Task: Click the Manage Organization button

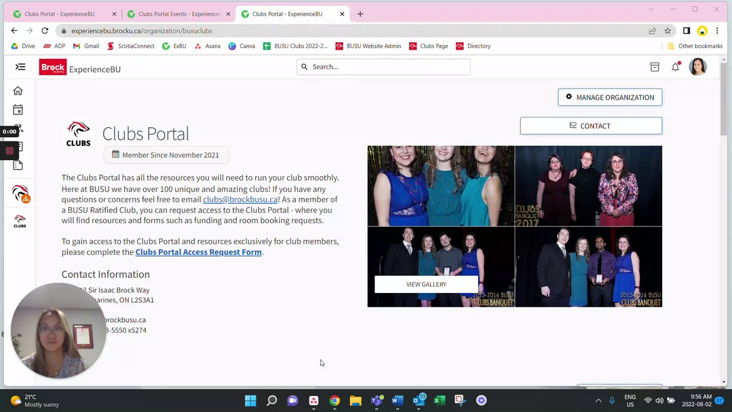Action: point(610,97)
